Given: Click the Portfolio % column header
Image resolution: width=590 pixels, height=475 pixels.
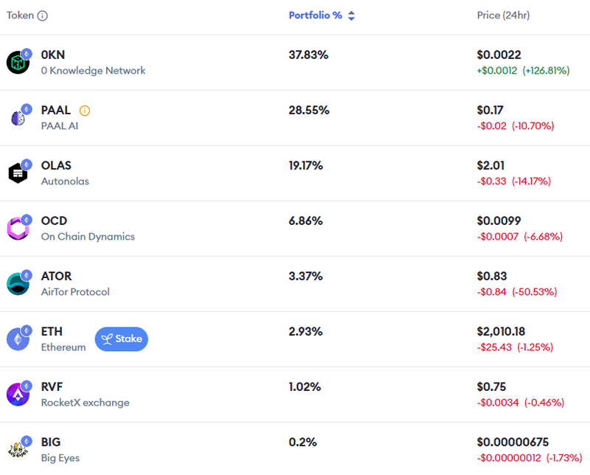Looking at the screenshot, I should [315, 15].
